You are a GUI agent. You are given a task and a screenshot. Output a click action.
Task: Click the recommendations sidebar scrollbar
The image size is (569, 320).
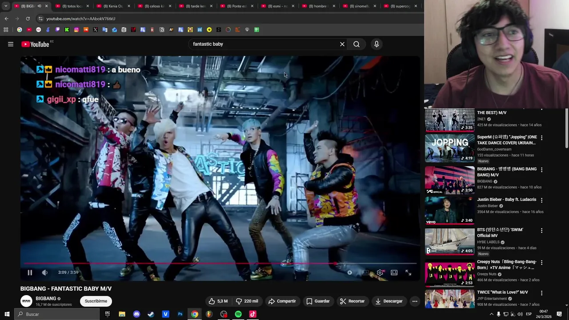tap(566, 129)
